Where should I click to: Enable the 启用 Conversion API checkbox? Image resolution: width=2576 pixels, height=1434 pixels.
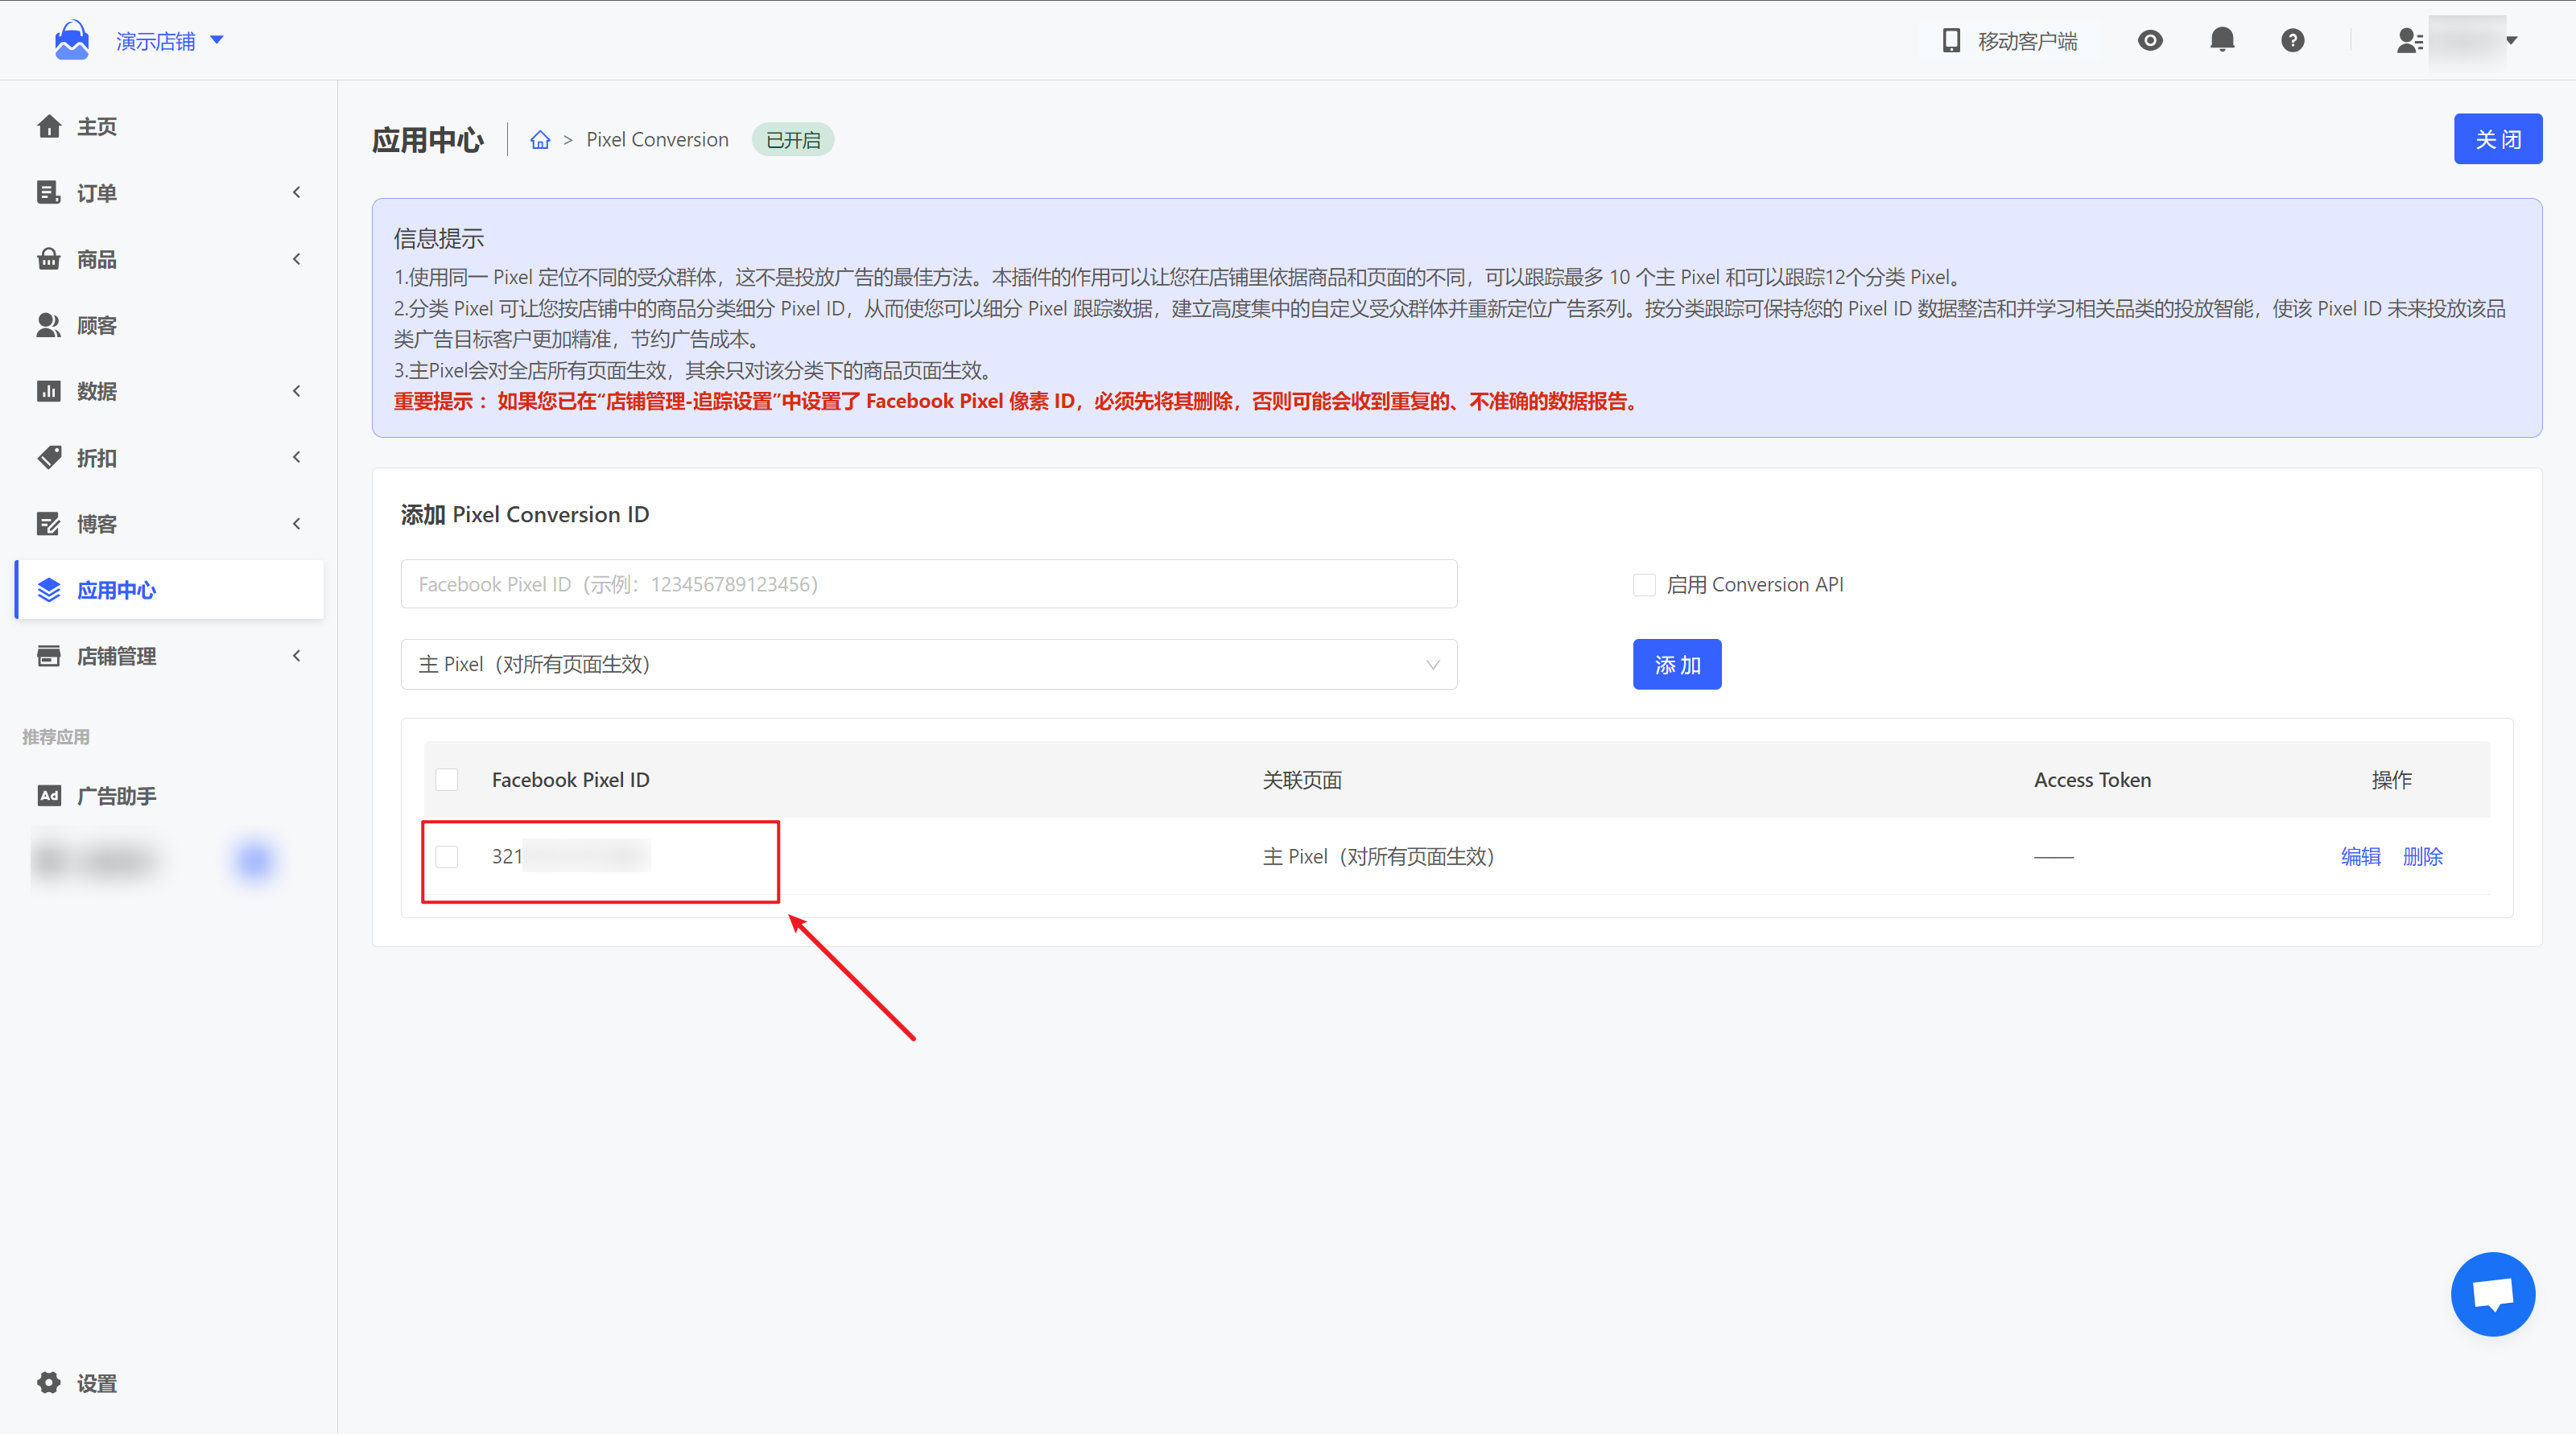tap(1644, 584)
